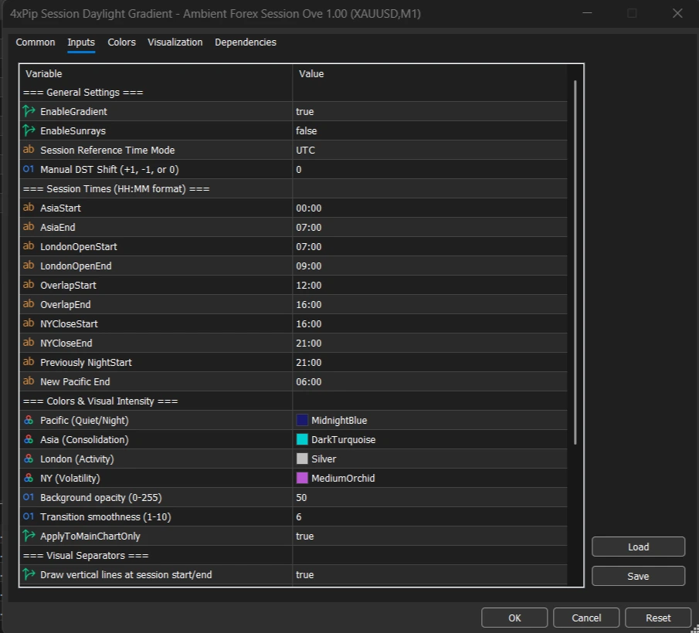Click the integer icon for Manual DST Shift
Image resolution: width=699 pixels, height=633 pixels.
[29, 169]
